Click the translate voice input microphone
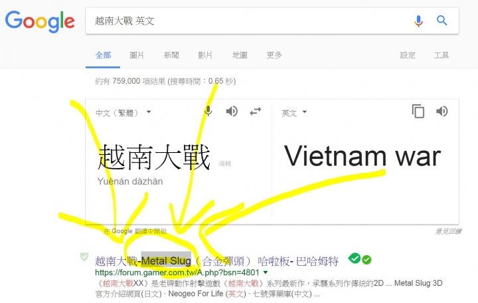This screenshot has width=478, height=303. 208,111
